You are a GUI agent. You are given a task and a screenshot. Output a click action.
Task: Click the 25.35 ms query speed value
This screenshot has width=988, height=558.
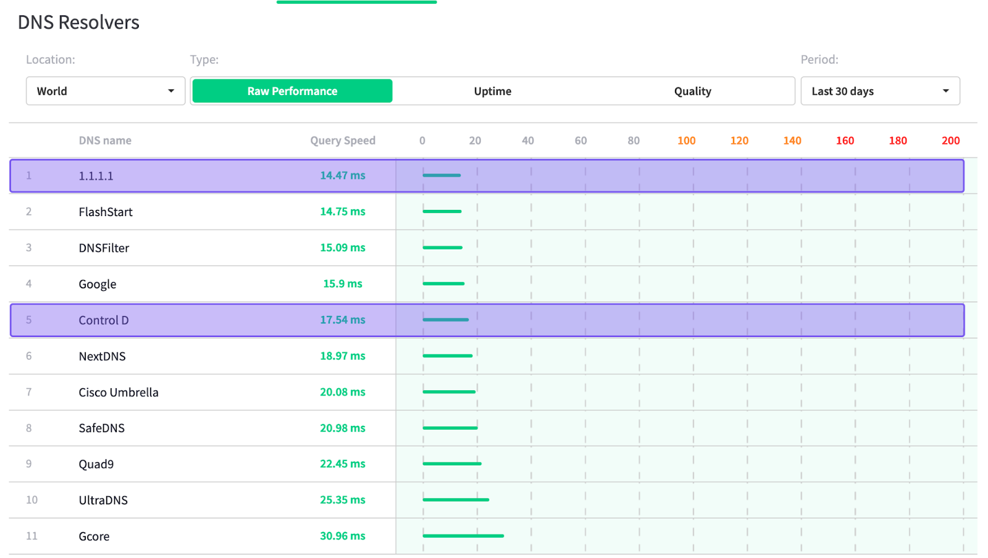[343, 500]
